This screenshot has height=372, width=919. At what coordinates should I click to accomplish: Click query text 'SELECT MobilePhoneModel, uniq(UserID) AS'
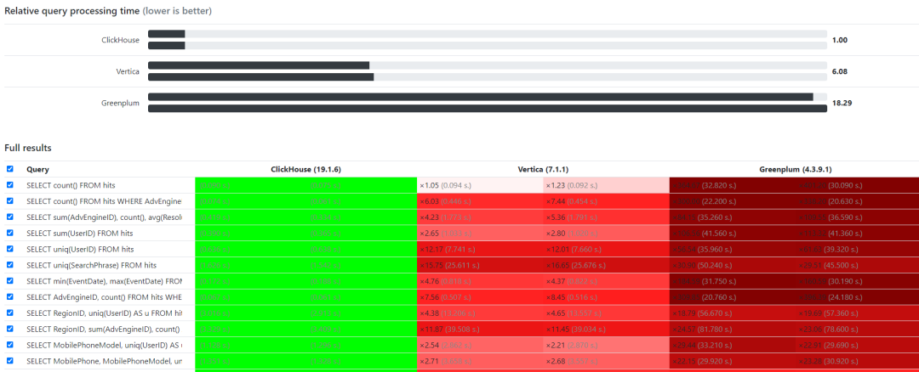point(105,345)
